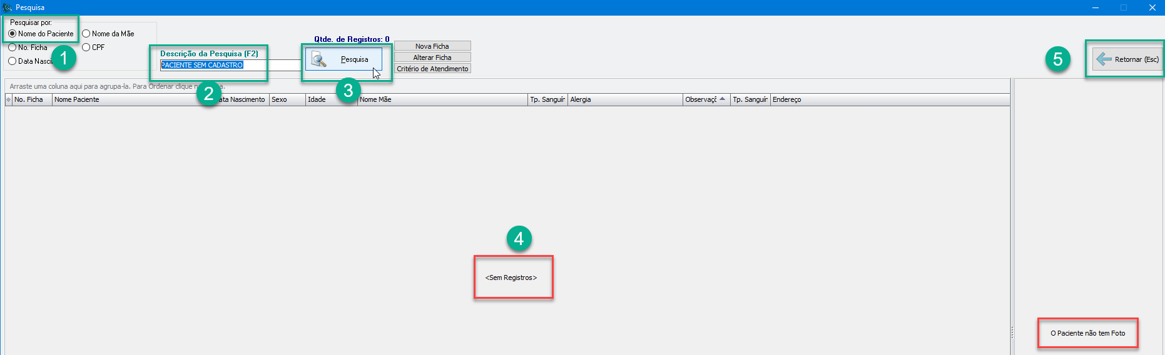1165x355 pixels.
Task: Close the Pesquisa window
Action: tap(1152, 7)
